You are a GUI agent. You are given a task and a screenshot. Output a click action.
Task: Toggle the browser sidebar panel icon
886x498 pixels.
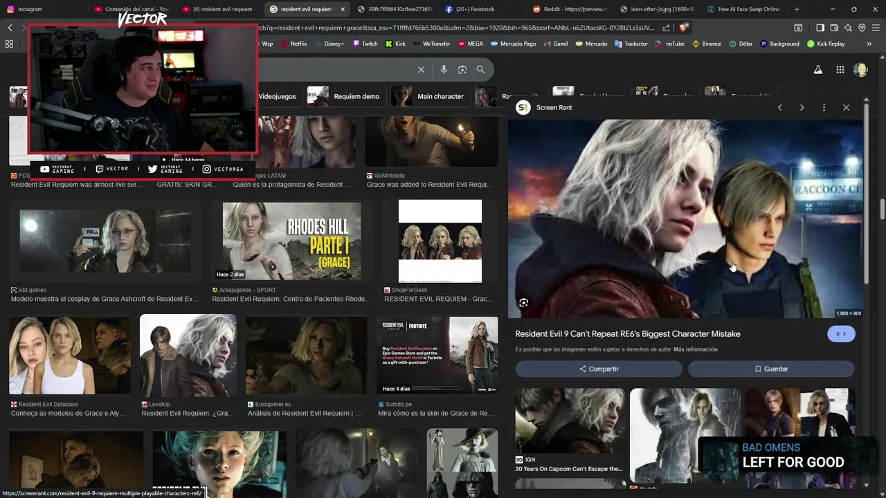[820, 28]
